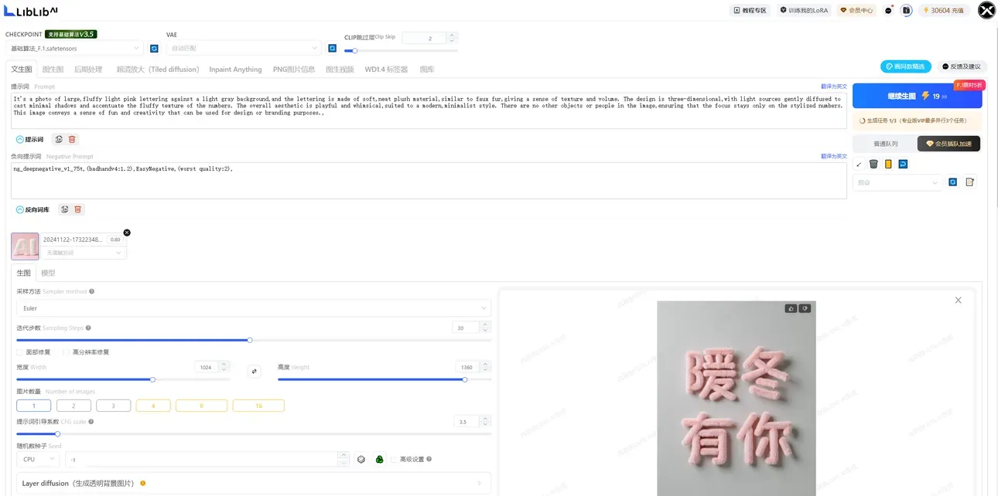Click the thumbs-up icon on generated image
The width and height of the screenshot is (998, 496).
pos(791,308)
